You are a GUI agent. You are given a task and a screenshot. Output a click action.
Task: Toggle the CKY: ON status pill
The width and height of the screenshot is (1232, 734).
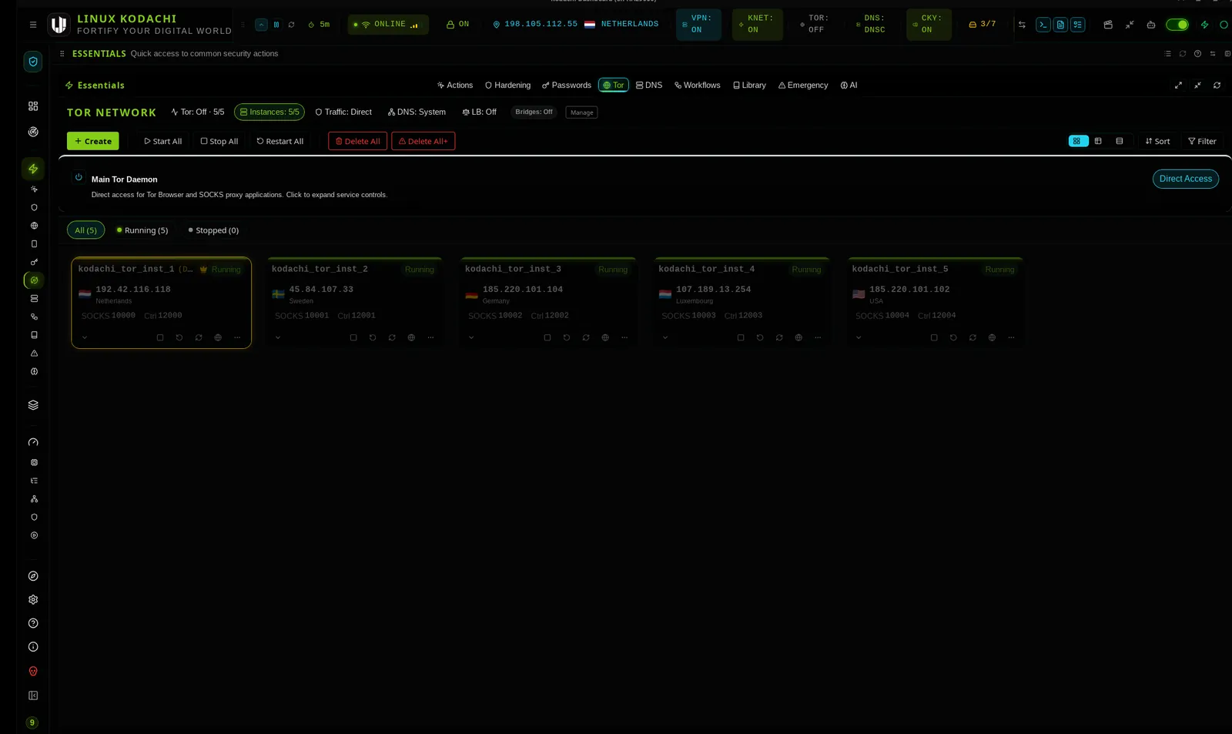point(929,25)
